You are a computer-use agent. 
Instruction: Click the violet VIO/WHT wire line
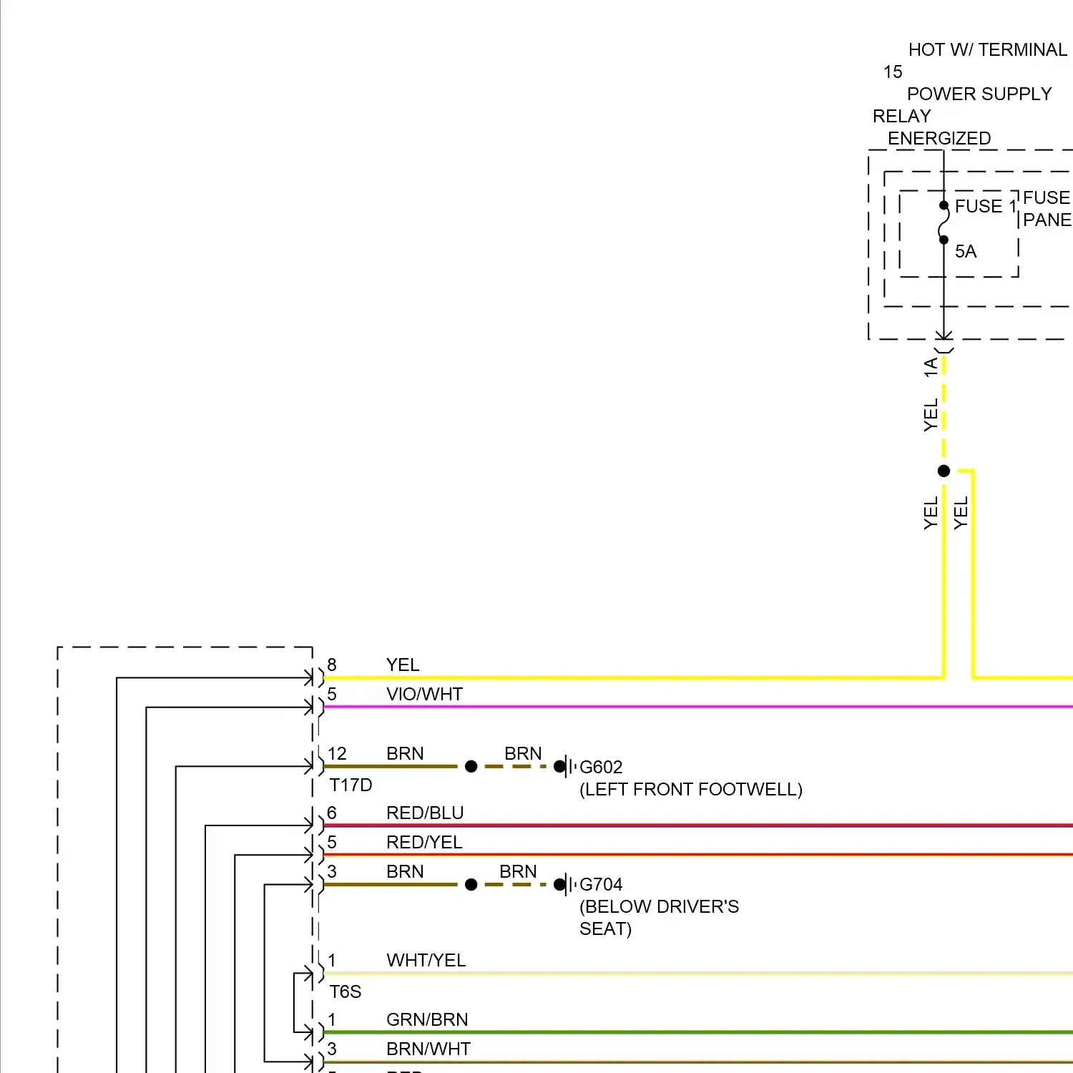pyautogui.click(x=697, y=707)
